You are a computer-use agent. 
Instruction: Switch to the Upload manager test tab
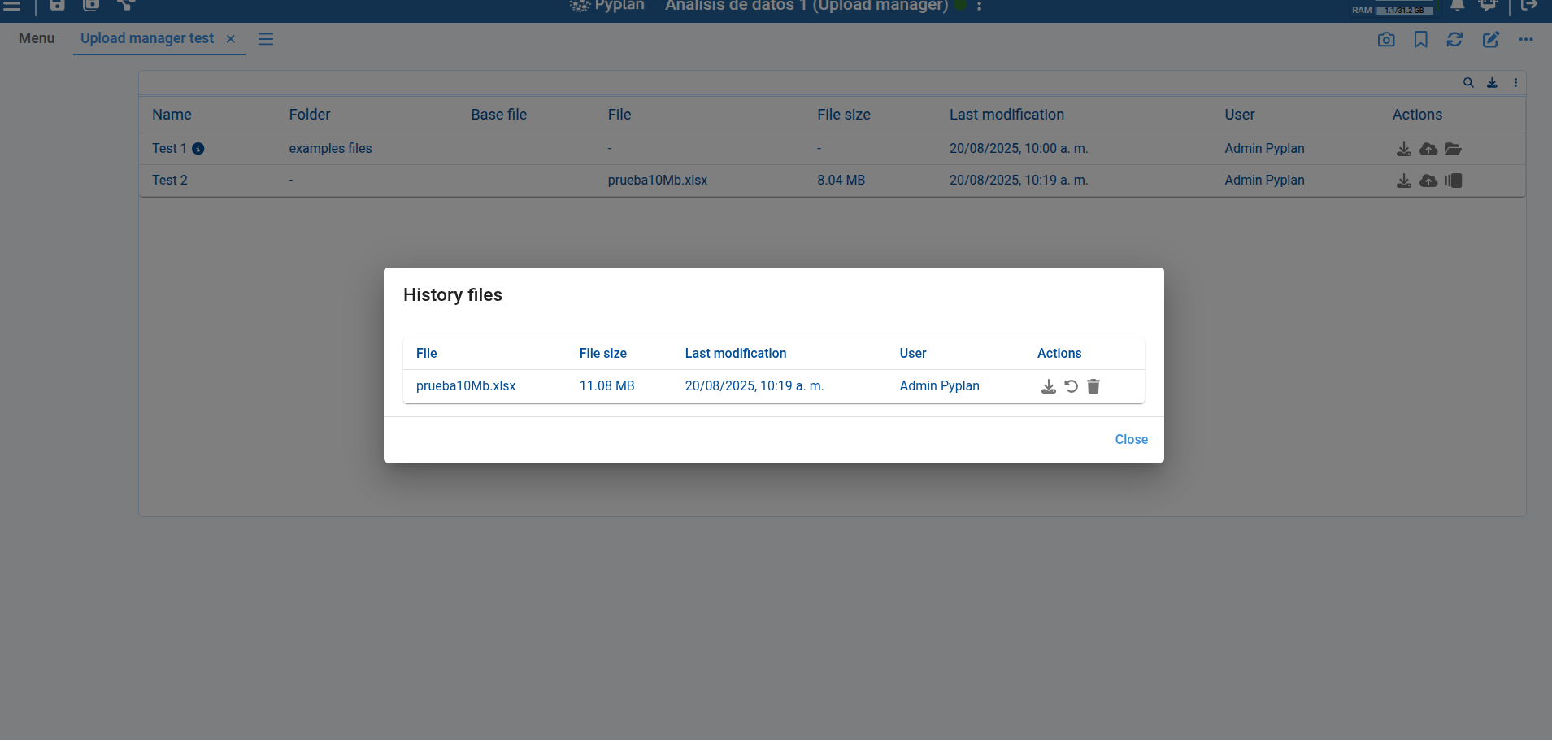pos(146,38)
